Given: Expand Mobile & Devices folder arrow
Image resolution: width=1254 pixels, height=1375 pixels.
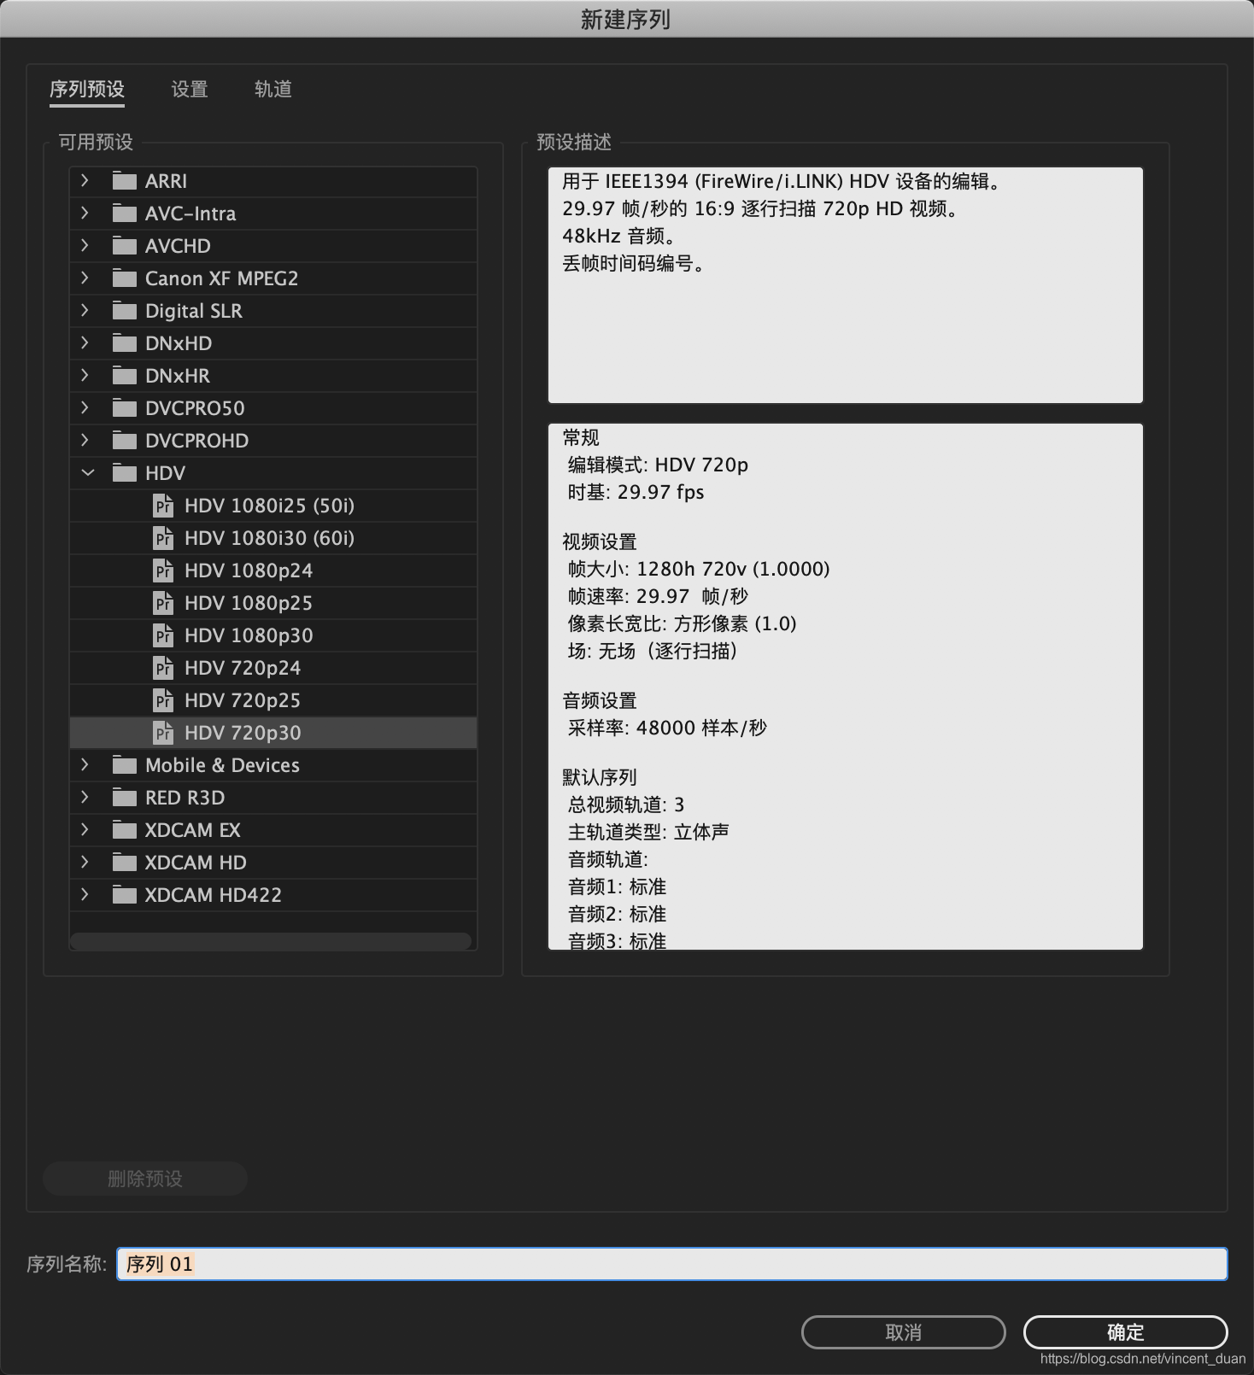Looking at the screenshot, I should (85, 764).
